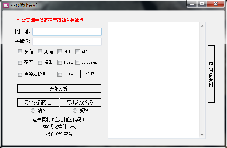Click the 关键词 keyword input field
The image size is (227, 148).
pos(67,42)
